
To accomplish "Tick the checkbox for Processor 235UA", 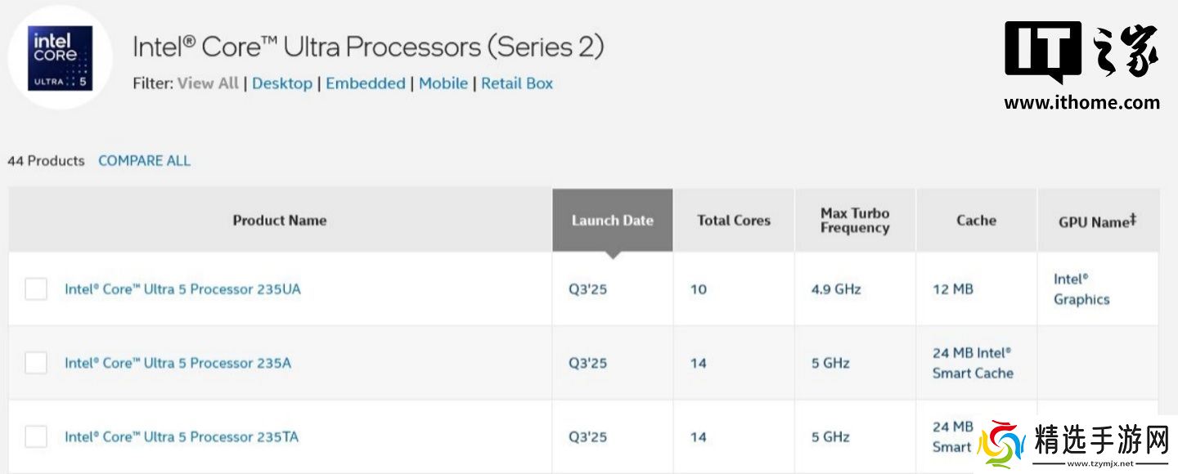I will 36,289.
